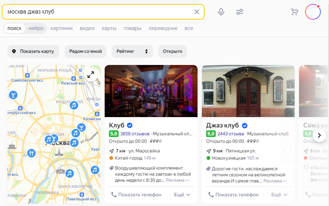Viewport: 329px width, 206px height.
Task: Open the 'карты' tab
Action: 109,28
